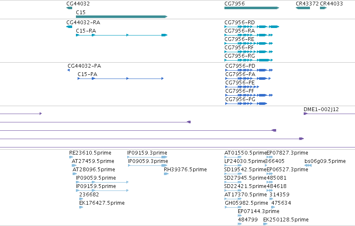Click protein CG7956-PA

point(248,79)
